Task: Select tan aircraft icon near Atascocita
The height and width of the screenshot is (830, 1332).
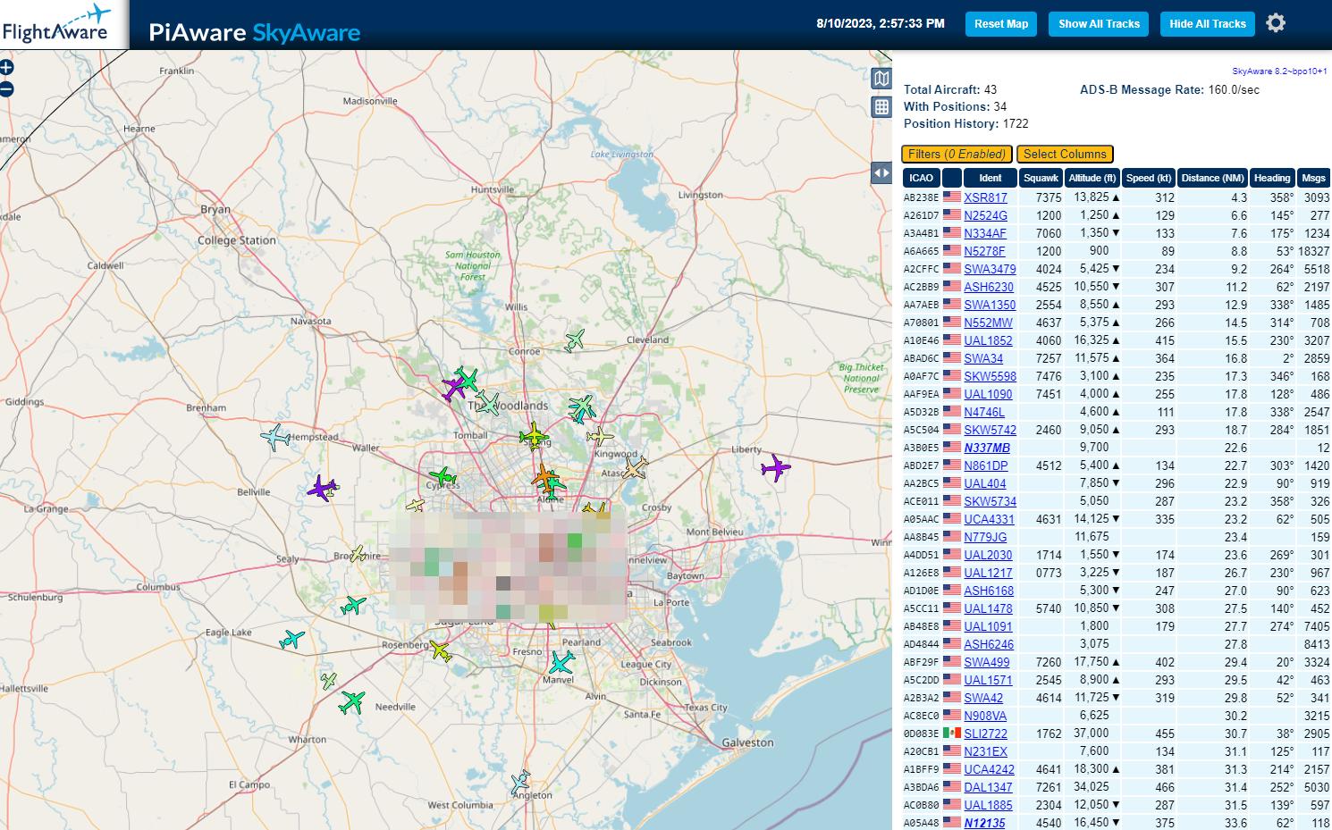Action: pos(635,467)
